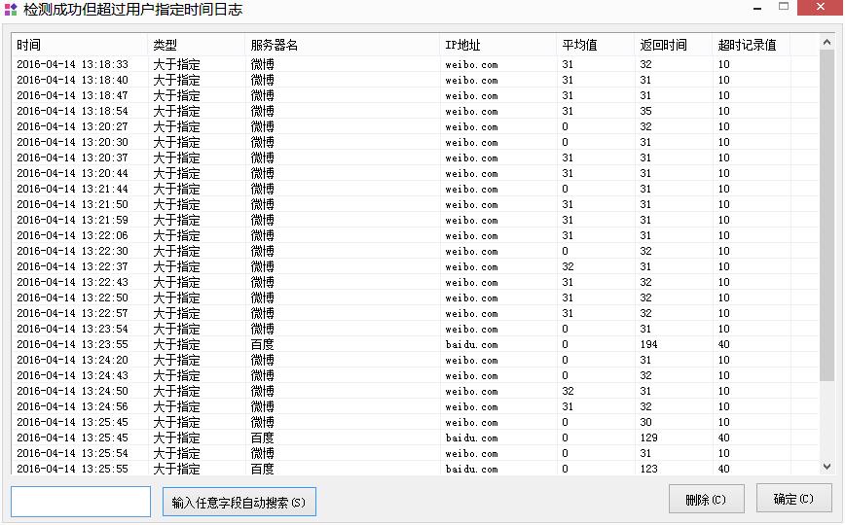Click the vertical scrollbar thumb
Viewport: 845px width, 525px height.
(x=827, y=216)
